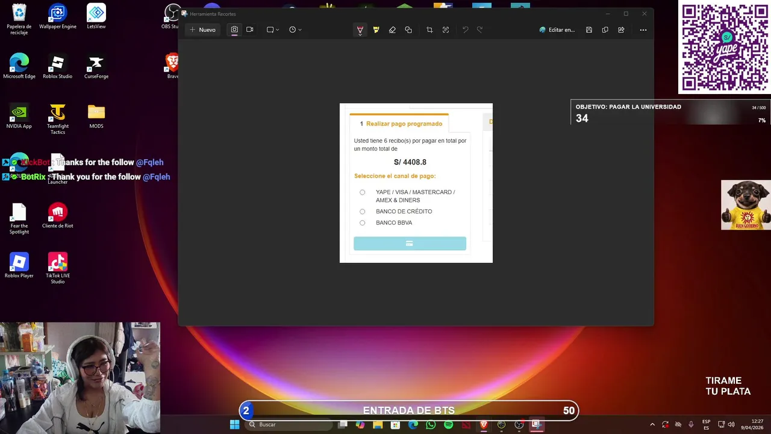Open TikTok LIVE Studio desktop shortcut
The width and height of the screenshot is (771, 434).
[58, 268]
